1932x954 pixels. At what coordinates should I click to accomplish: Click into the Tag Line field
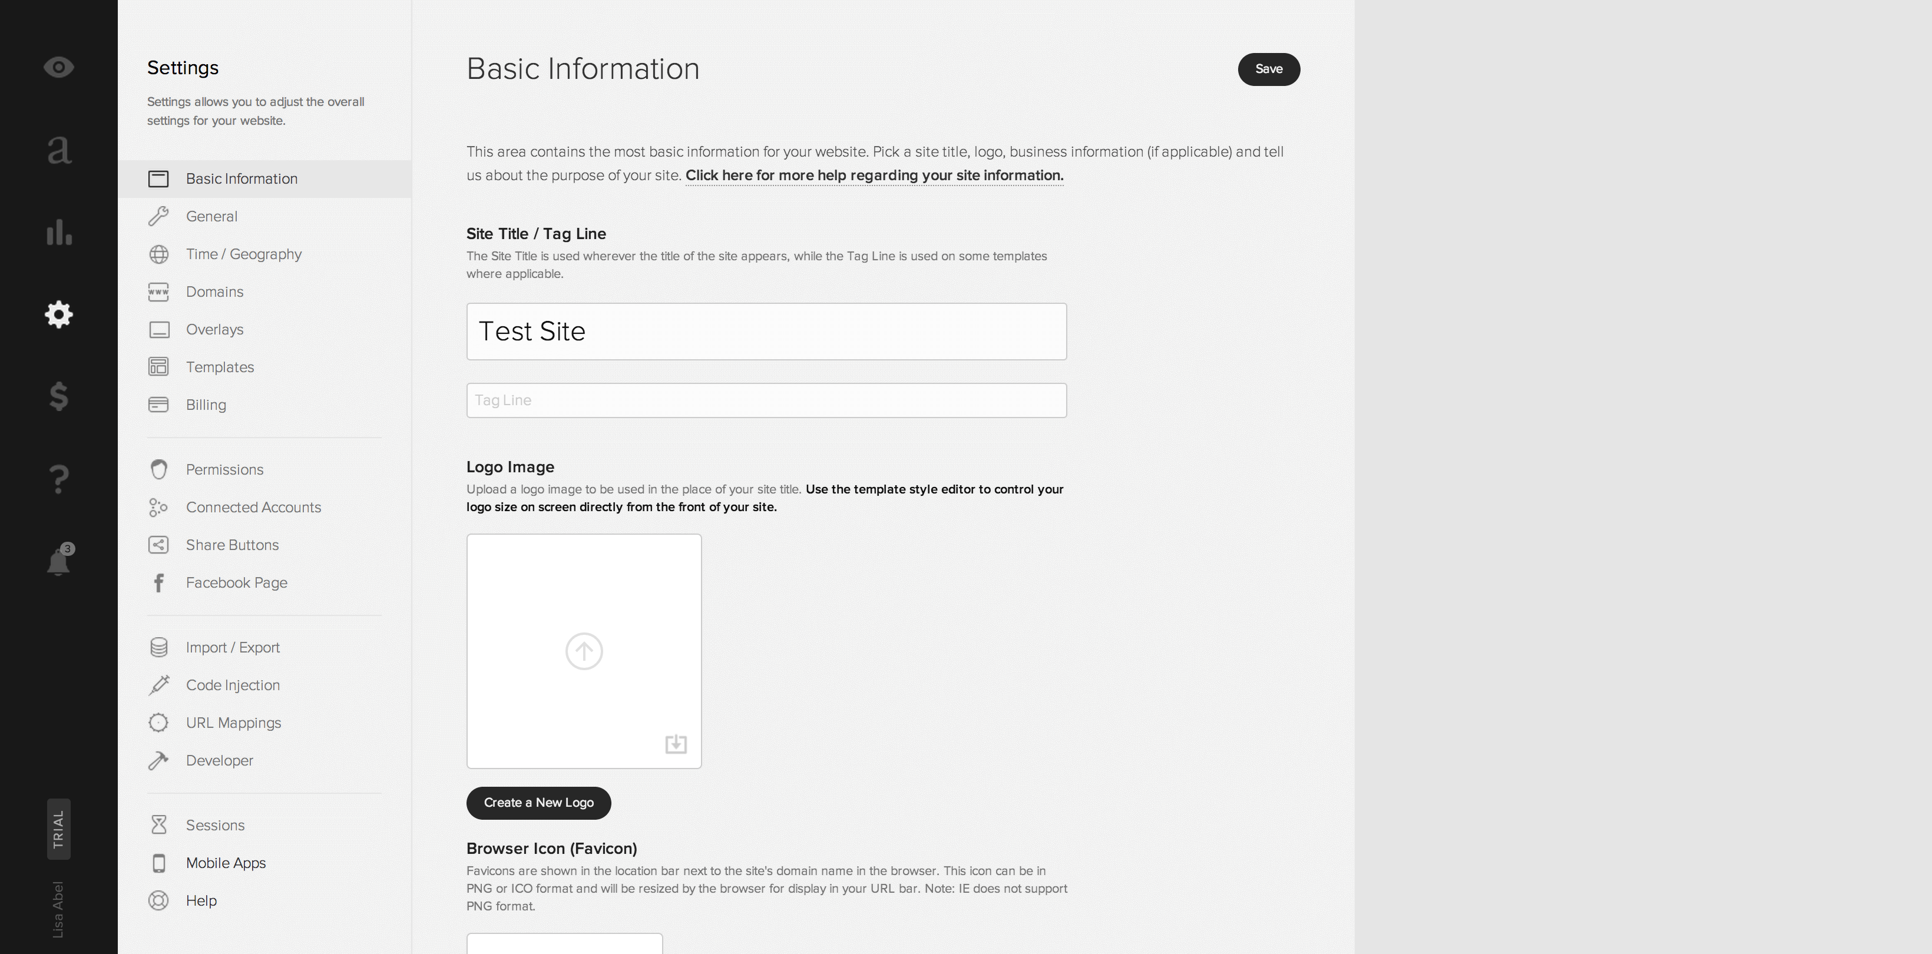(x=766, y=400)
